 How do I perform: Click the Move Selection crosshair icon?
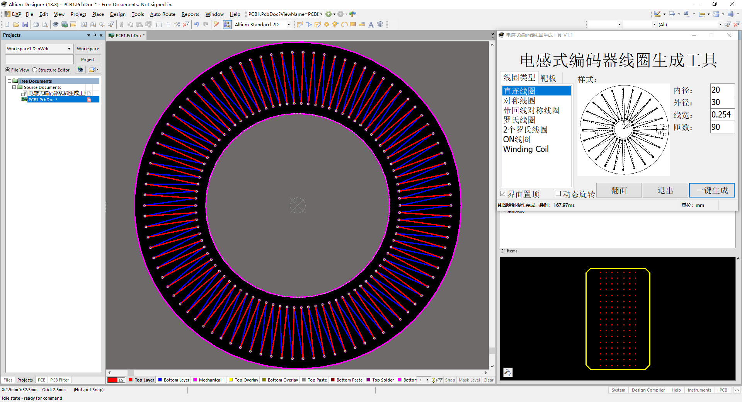[x=168, y=24]
